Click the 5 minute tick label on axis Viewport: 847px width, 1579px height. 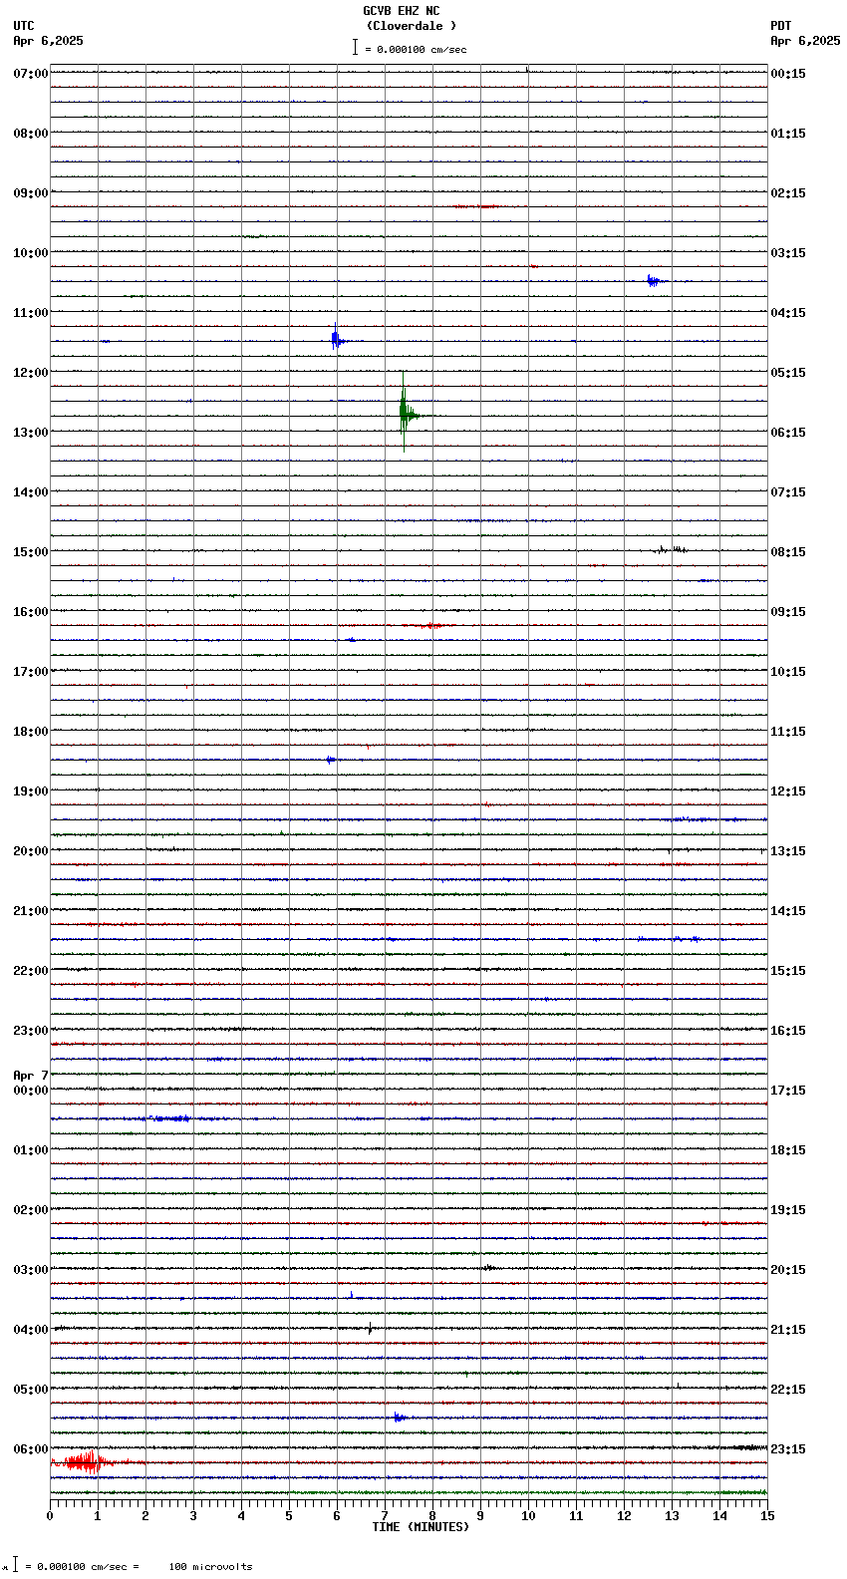289,1516
